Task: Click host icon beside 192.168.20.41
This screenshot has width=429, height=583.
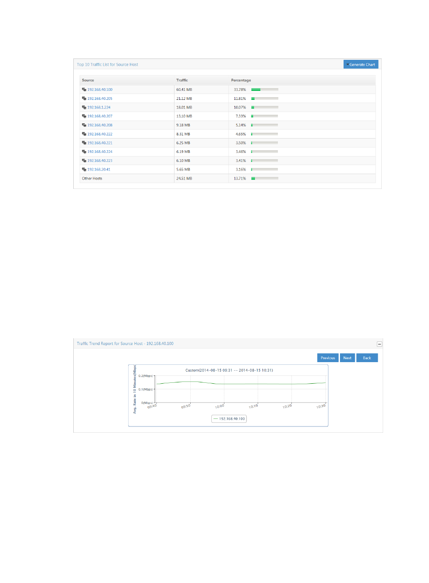Action: point(84,170)
